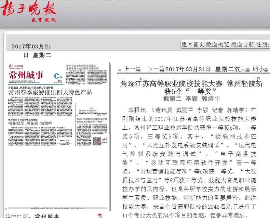The width and height of the screenshot is (270, 221).
Task: Click 放大 to enlarge text
Action: pos(240,69)
